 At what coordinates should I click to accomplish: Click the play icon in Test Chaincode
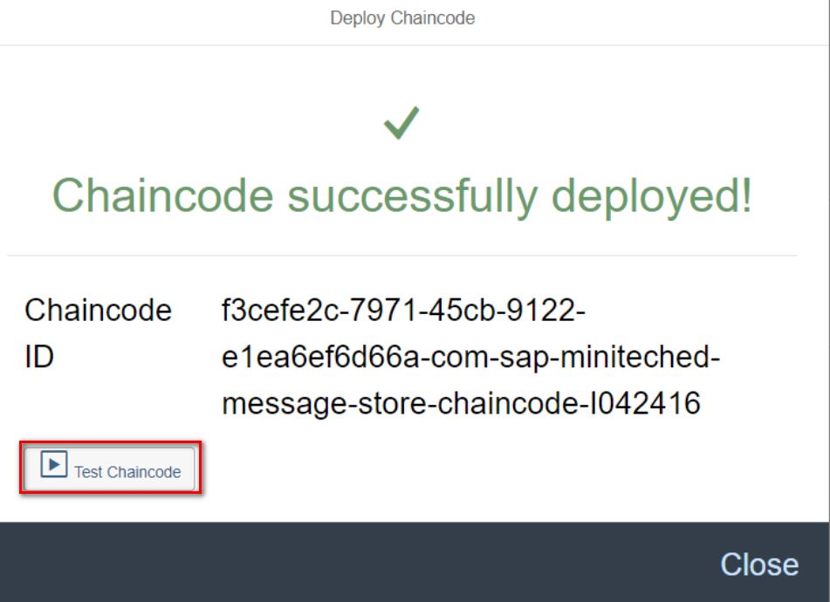54,464
